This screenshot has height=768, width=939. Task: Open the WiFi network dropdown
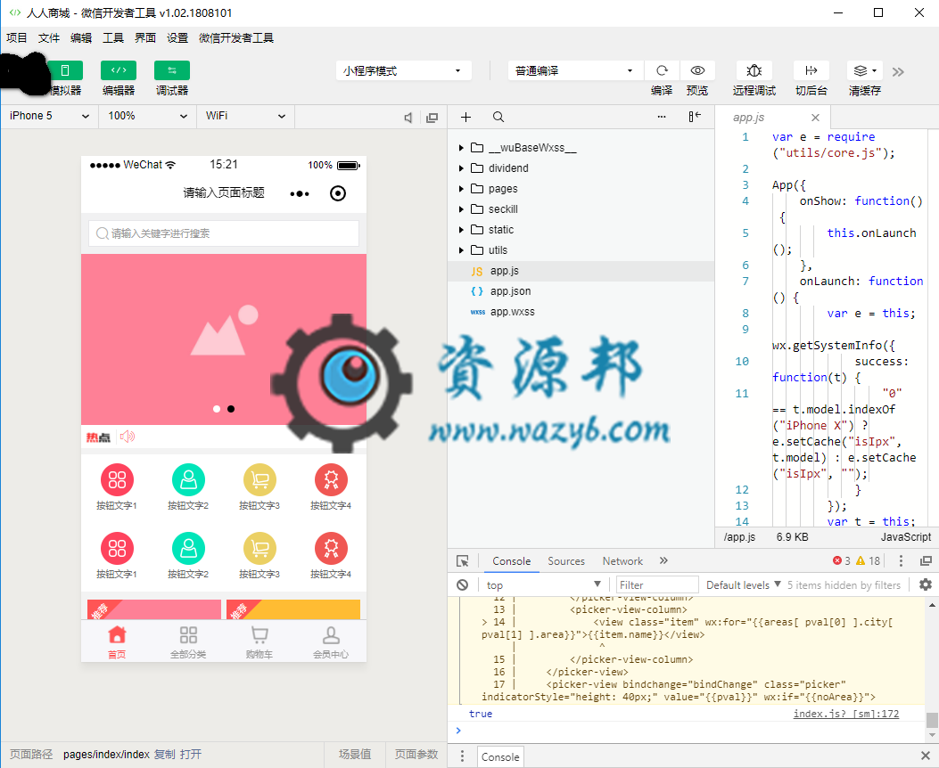click(245, 116)
